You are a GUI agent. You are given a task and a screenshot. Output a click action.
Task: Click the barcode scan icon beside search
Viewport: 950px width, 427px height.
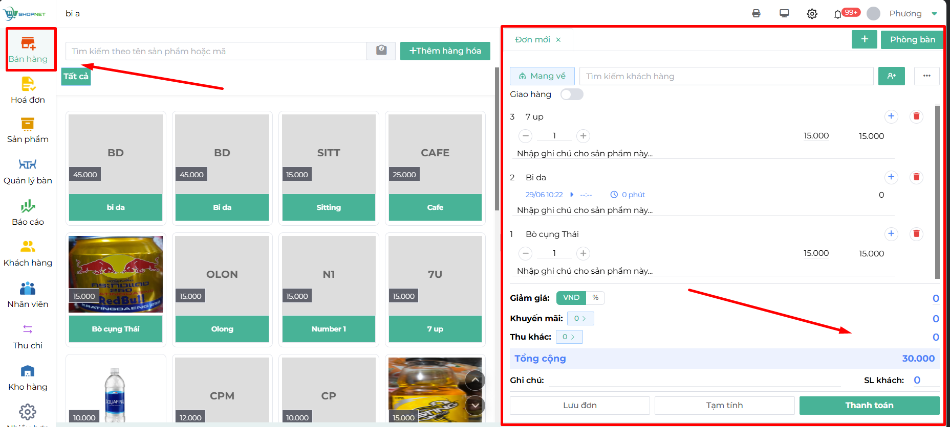(381, 51)
